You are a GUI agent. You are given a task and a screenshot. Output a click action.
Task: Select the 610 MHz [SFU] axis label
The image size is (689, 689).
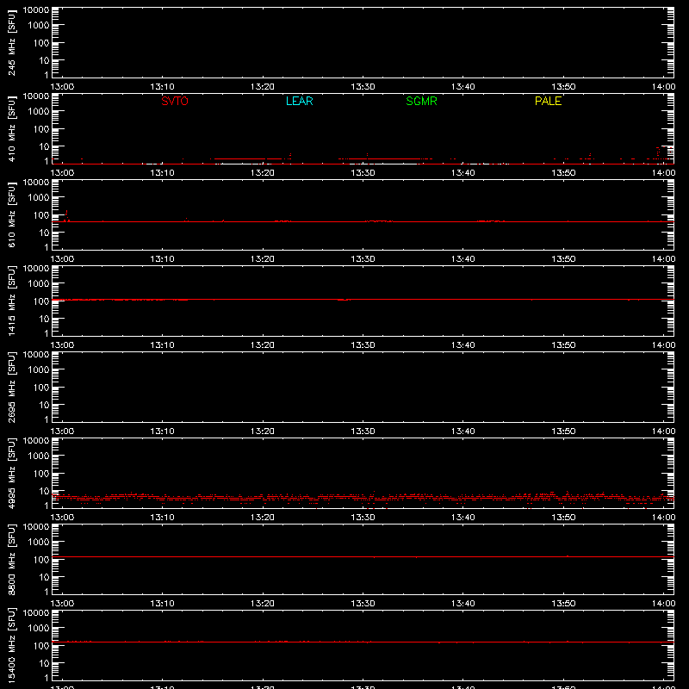[x=11, y=215]
